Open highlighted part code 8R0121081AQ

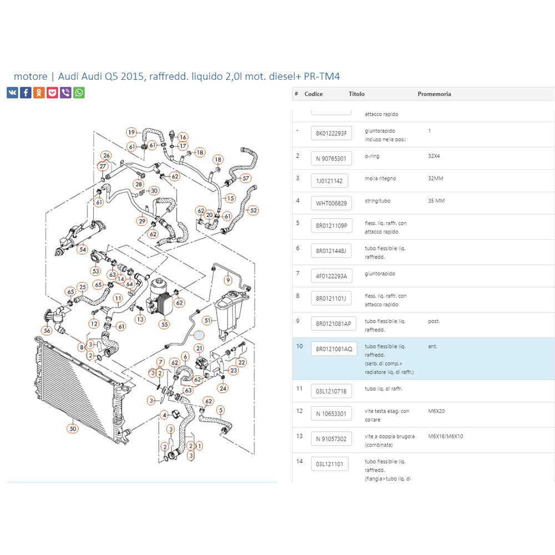point(334,349)
